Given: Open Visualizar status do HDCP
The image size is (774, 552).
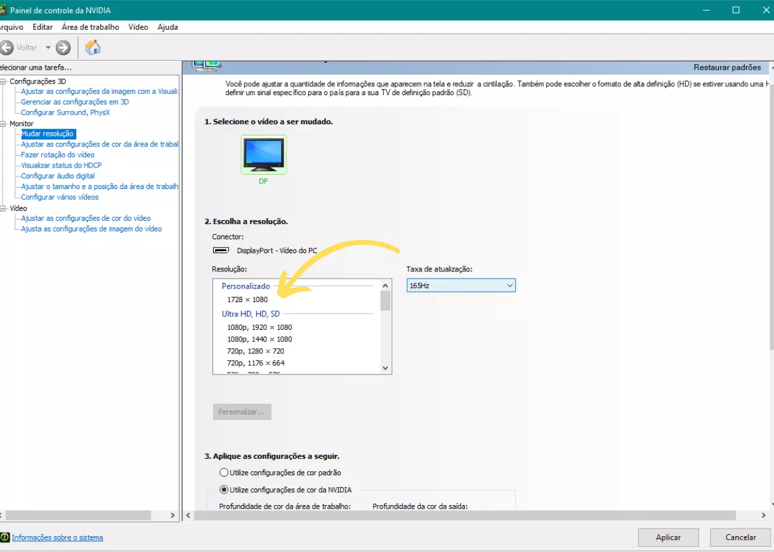Looking at the screenshot, I should coord(62,165).
